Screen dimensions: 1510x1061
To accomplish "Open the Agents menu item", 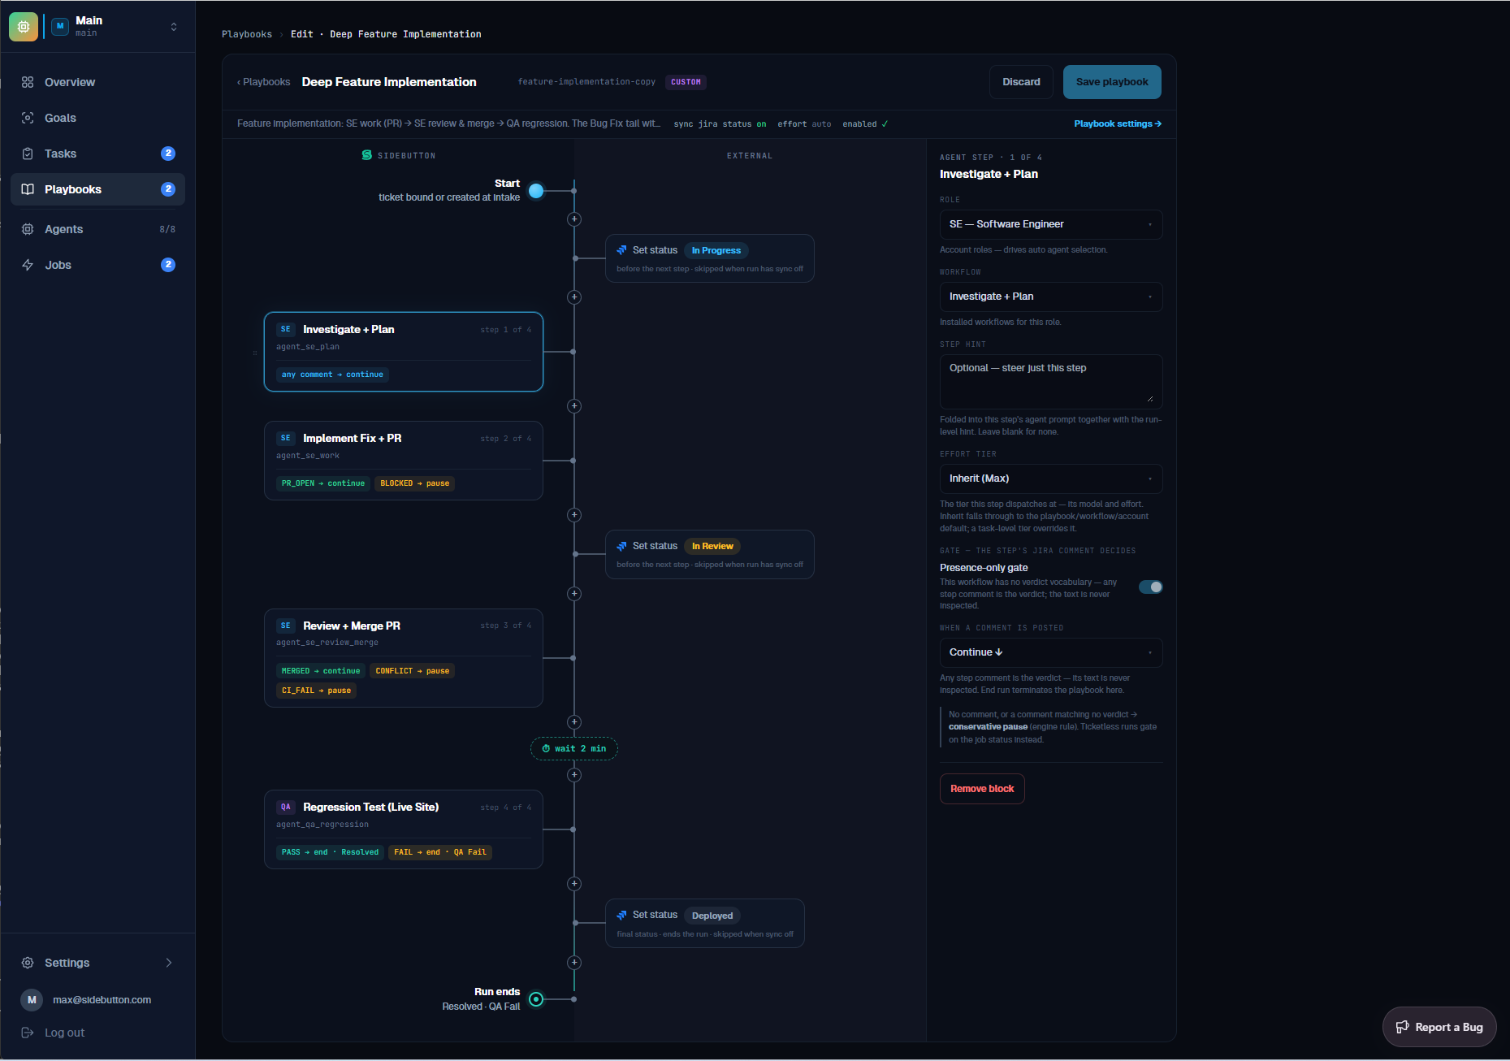I will click(97, 229).
